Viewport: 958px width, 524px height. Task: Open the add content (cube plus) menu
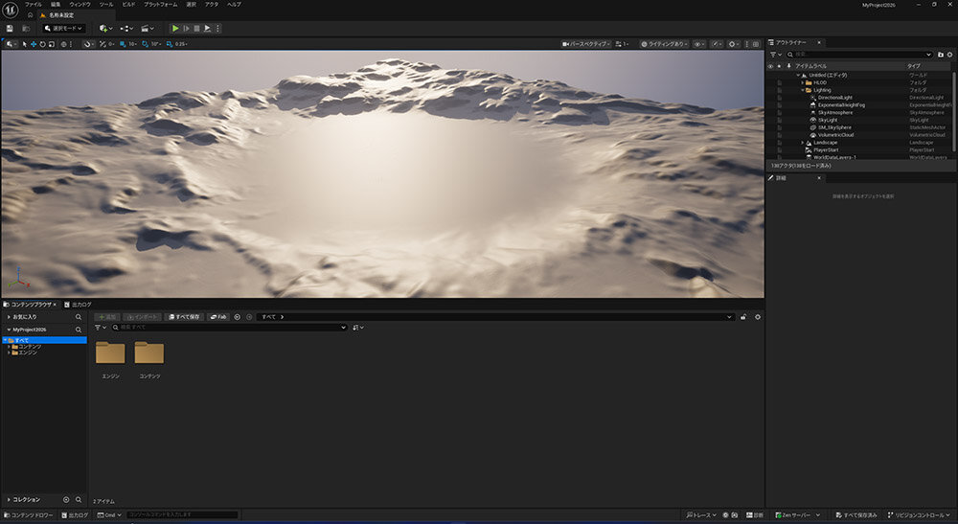coord(104,29)
